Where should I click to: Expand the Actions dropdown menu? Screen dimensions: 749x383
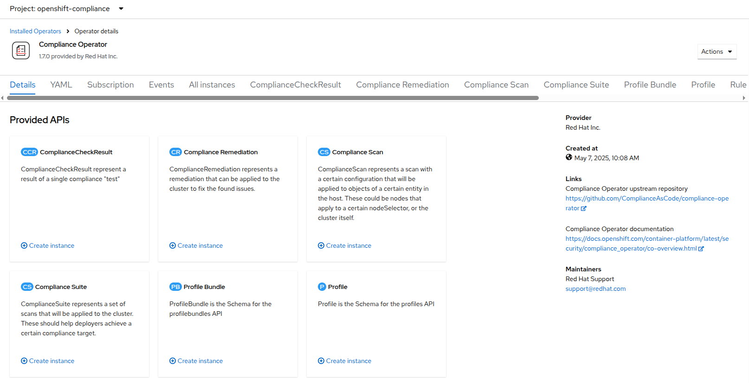(x=717, y=51)
